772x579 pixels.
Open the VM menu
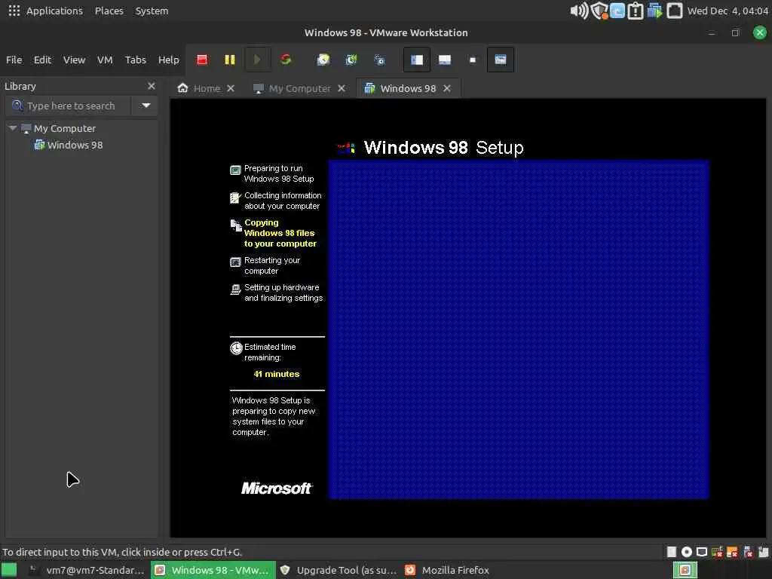click(105, 60)
